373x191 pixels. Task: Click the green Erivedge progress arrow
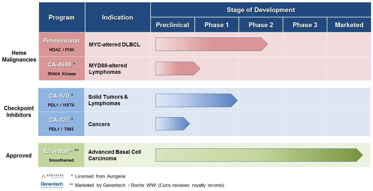coord(259,155)
